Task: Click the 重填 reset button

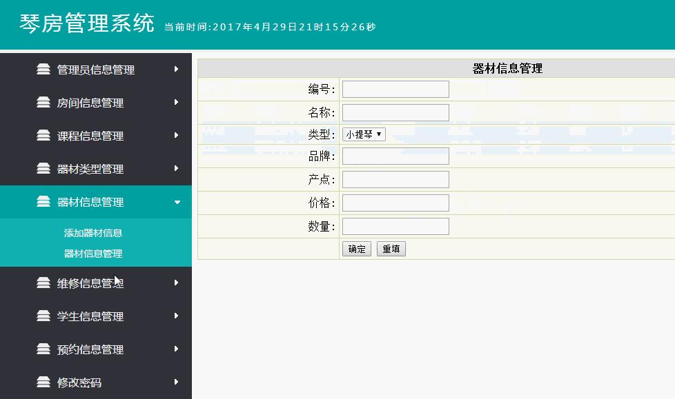Action: click(x=391, y=249)
